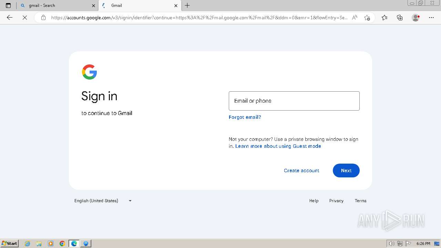The height and width of the screenshot is (248, 441).
Task: Open Collections panel
Action: pos(400,18)
